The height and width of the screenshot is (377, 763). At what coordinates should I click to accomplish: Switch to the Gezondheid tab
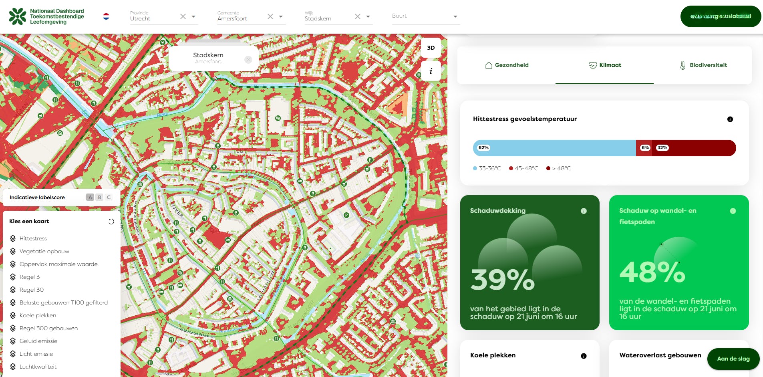507,65
